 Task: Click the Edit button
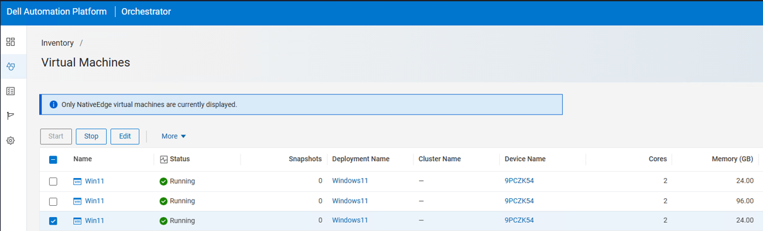125,136
